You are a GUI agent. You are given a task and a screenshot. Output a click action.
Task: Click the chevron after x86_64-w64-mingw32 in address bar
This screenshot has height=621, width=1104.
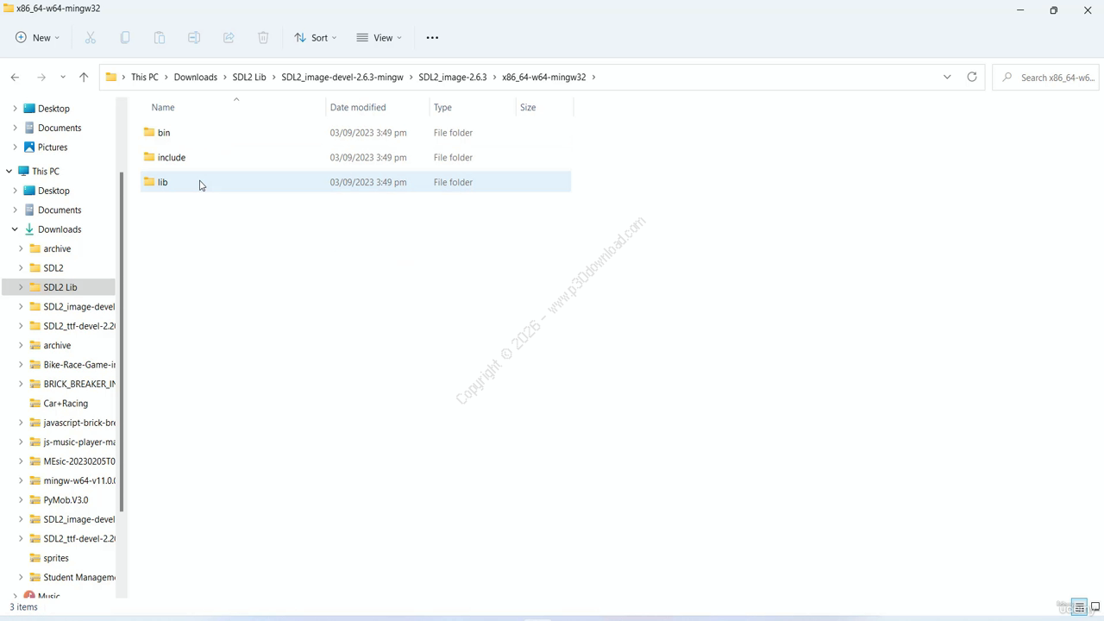click(593, 77)
